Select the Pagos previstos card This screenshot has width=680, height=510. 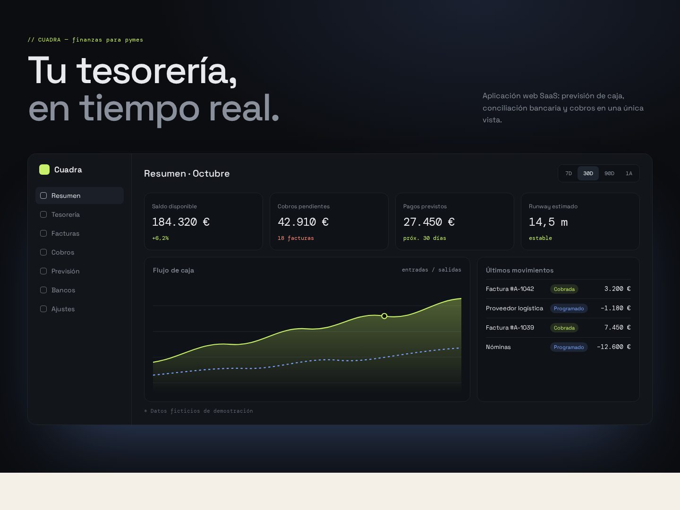pos(455,221)
